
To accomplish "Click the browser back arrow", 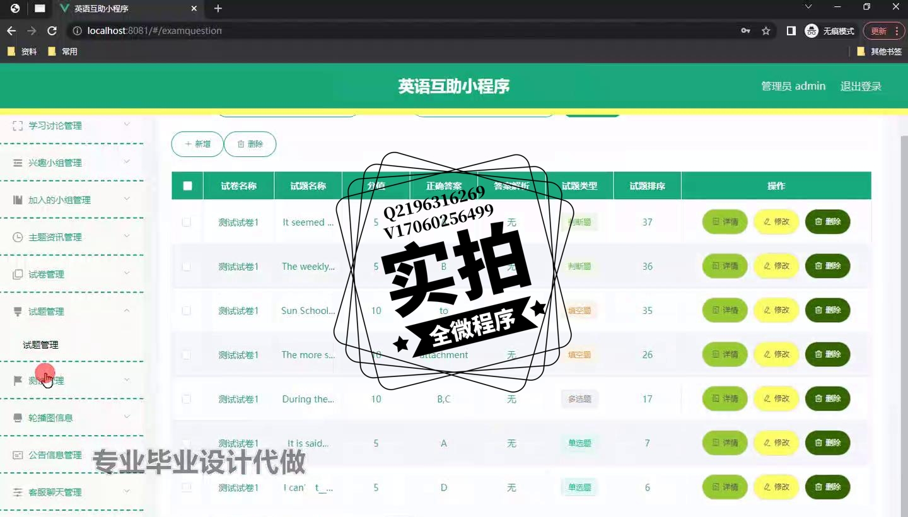I will [11, 30].
